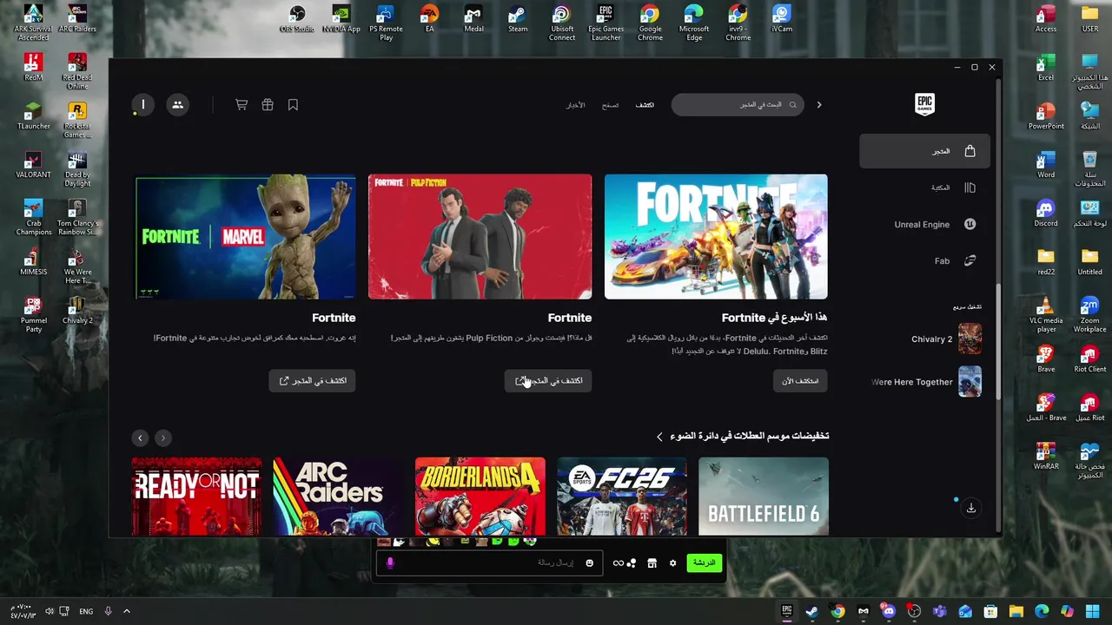Click 'اكتشف في المتجر' under Pulp Fiction Fortnite
This screenshot has width=1112, height=625.
(x=548, y=381)
